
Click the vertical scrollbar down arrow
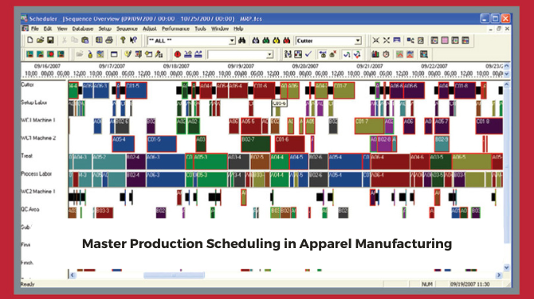coord(507,267)
